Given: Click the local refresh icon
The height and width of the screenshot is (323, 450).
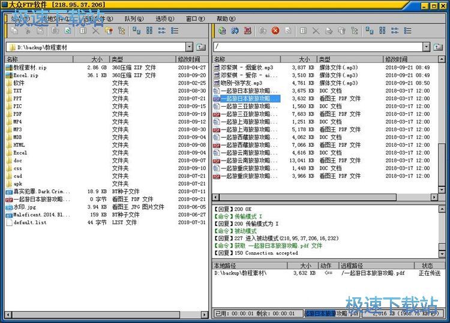Looking at the screenshot, I should [x=68, y=31].
